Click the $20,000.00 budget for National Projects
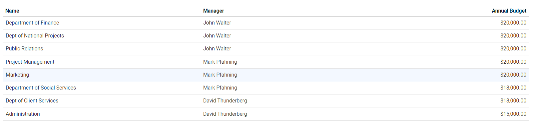This screenshot has height=127, width=538. click(513, 36)
